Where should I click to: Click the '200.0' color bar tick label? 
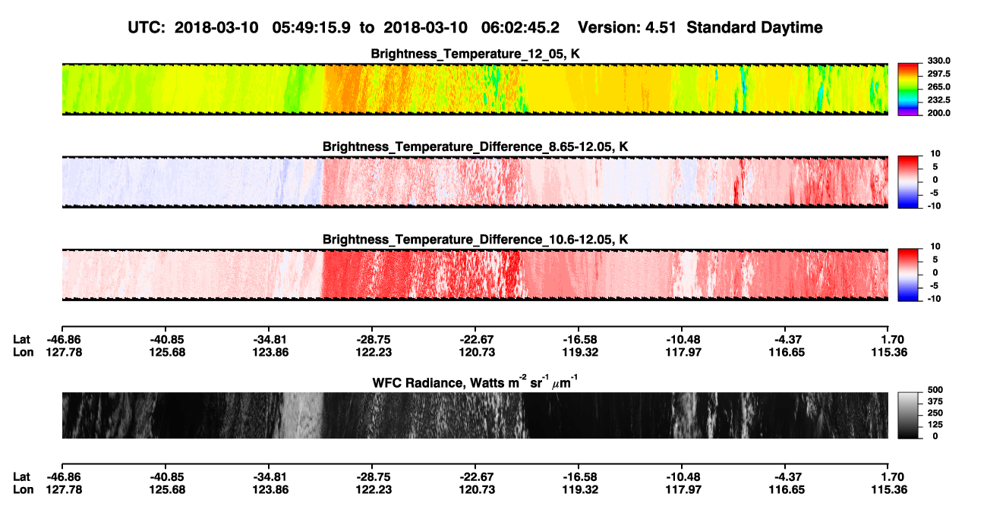938,112
